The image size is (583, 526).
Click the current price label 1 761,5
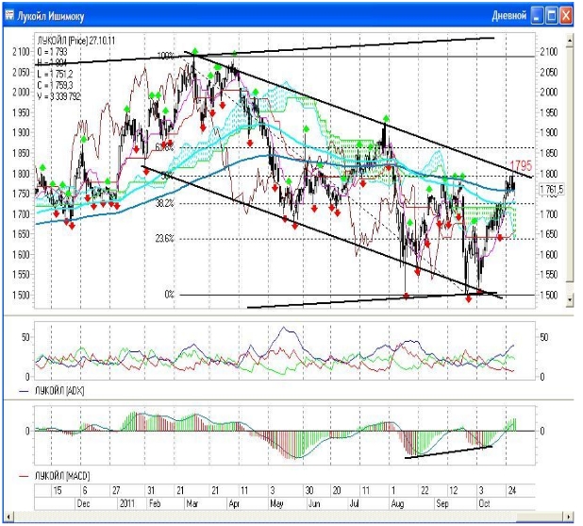click(x=552, y=190)
